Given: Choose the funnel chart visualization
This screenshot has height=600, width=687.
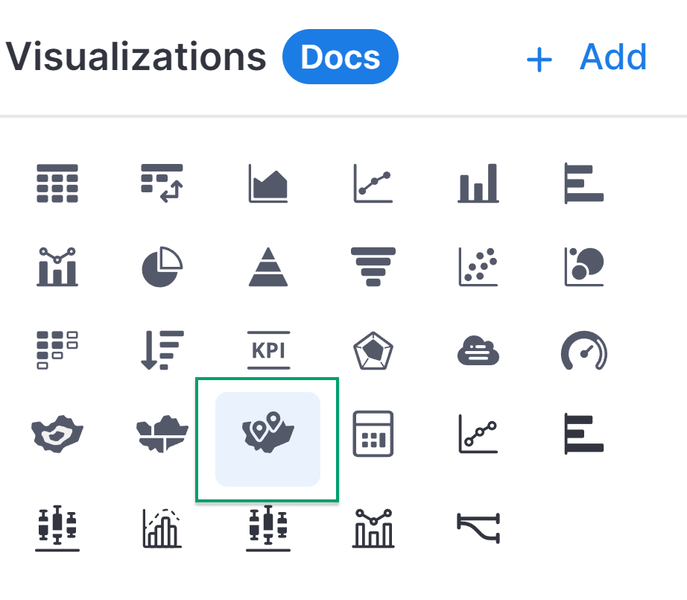Looking at the screenshot, I should [373, 267].
